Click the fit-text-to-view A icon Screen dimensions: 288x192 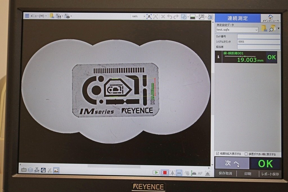[x=149, y=17]
